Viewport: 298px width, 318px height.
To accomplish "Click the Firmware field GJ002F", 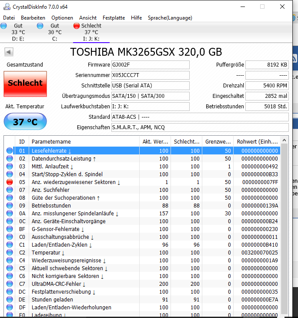I will 151,65.
